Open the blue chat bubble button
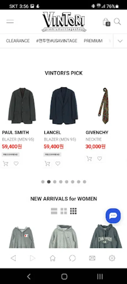 113,216
